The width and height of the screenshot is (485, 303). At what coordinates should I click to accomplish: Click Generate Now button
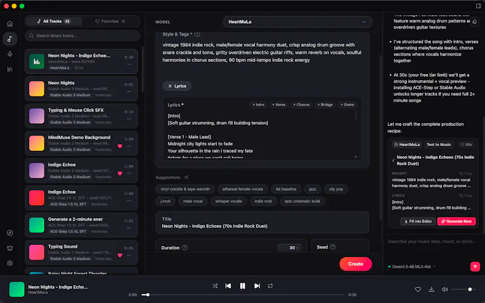point(457,221)
